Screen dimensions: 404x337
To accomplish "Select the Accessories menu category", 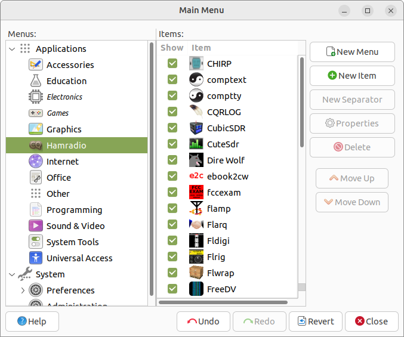I will point(70,65).
